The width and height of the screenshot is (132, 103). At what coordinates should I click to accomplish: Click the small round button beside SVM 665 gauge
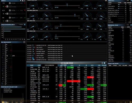coord(92,19)
